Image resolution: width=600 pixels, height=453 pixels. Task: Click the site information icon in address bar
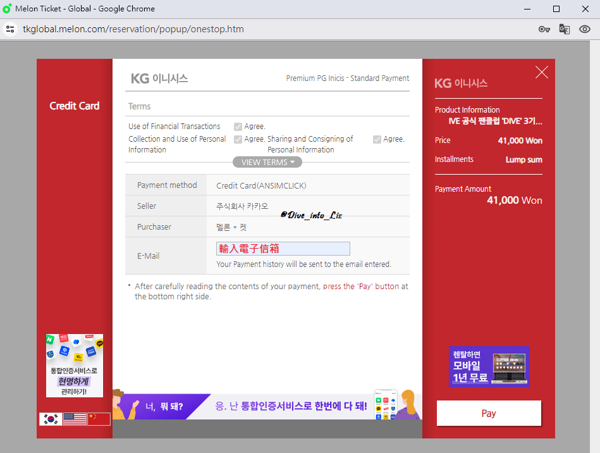coord(10,28)
